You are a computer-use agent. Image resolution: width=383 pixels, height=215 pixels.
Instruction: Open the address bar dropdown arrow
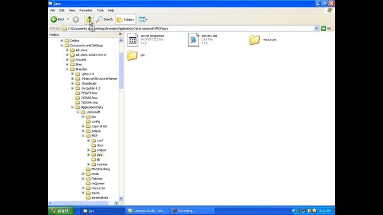[x=317, y=28]
